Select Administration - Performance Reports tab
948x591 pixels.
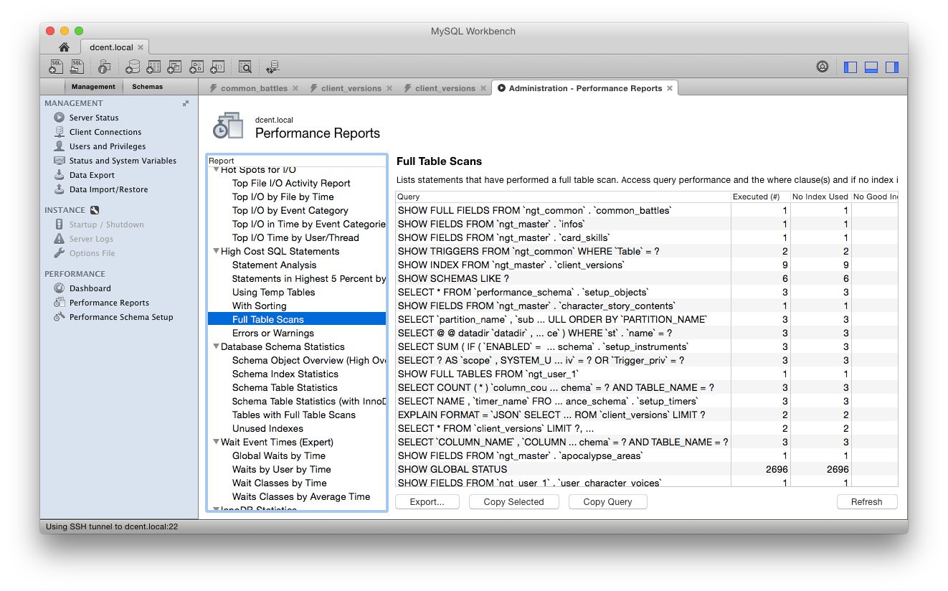[585, 88]
